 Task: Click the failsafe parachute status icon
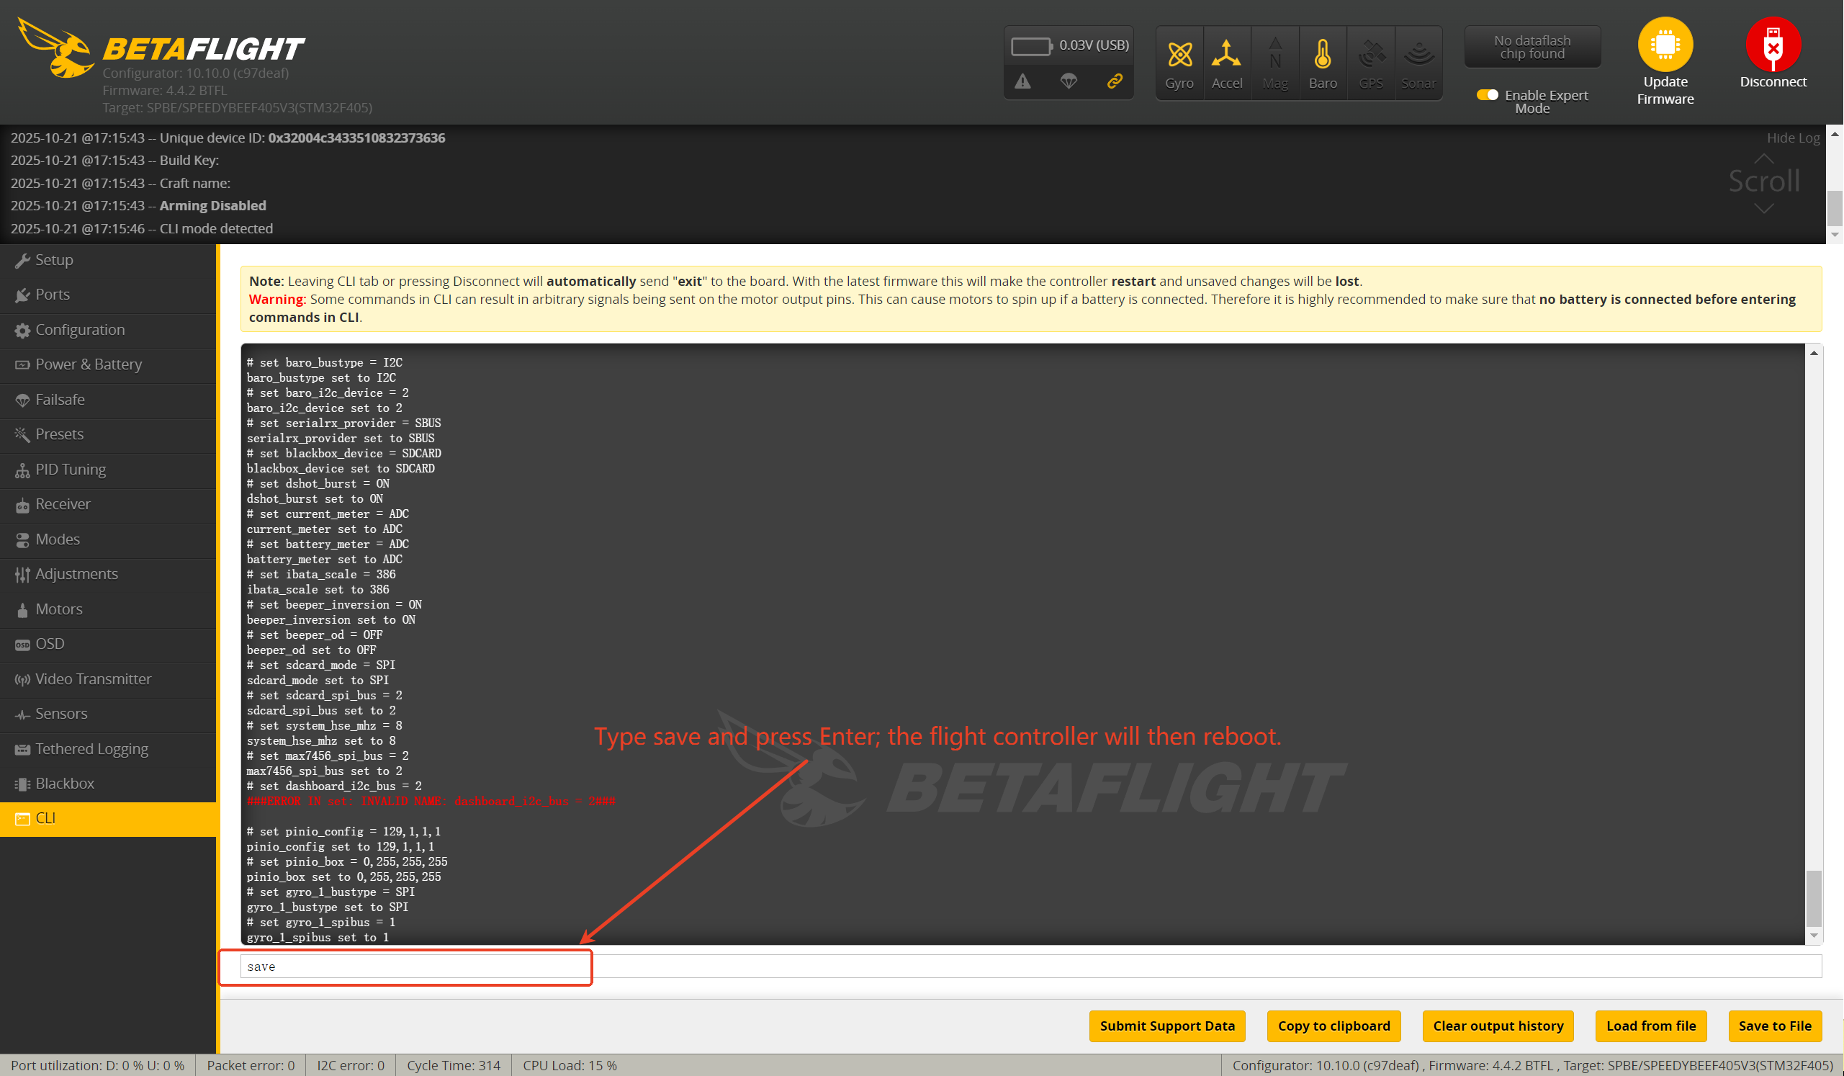pos(1069,81)
